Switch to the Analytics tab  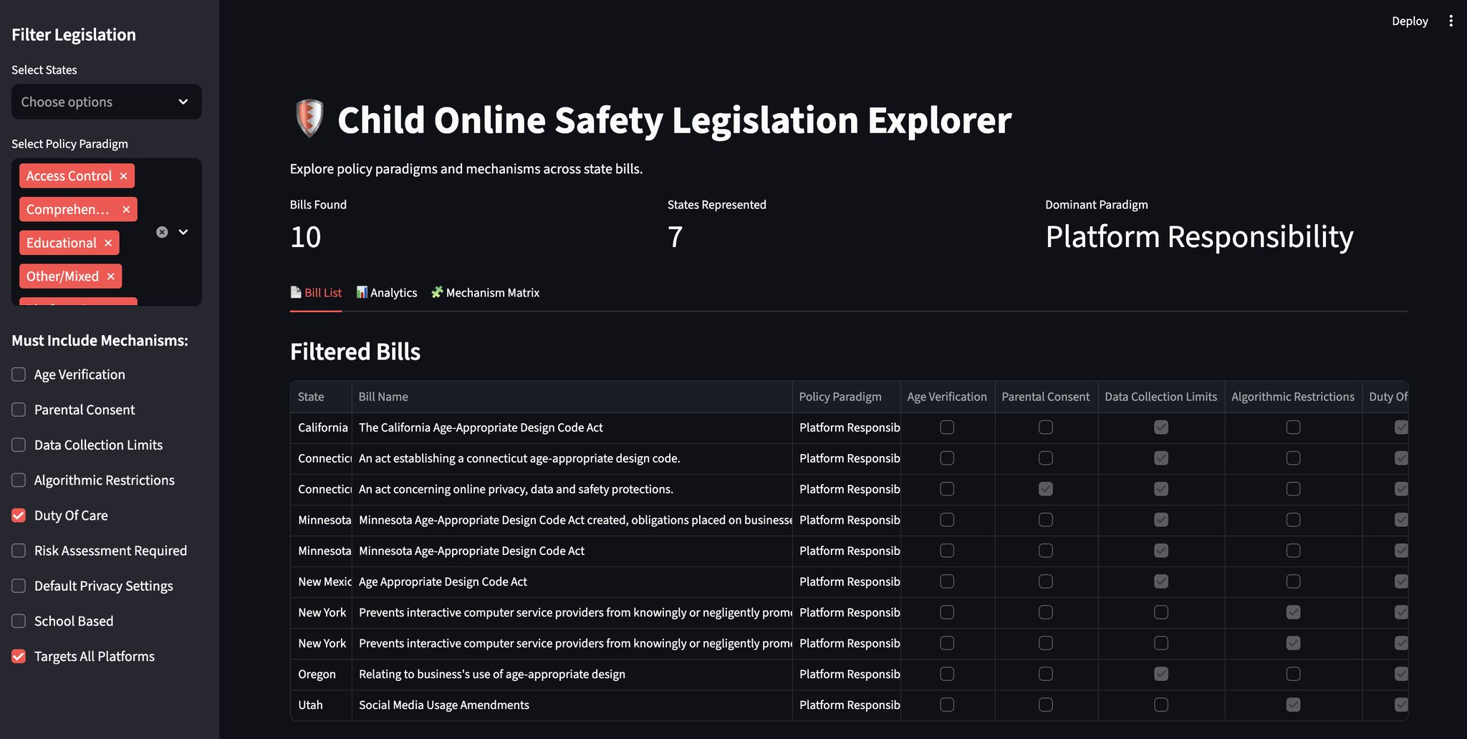(387, 293)
